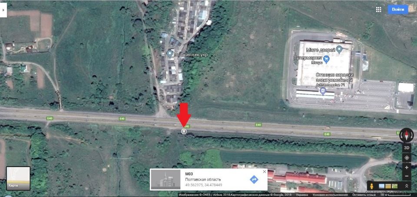Zoom out with the minus button

pos(407,176)
